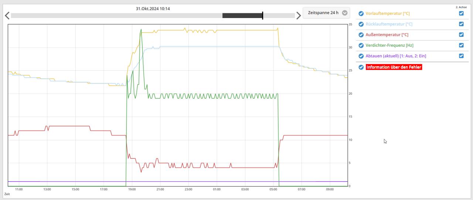Click the 05:00 time axis label

[273, 189]
